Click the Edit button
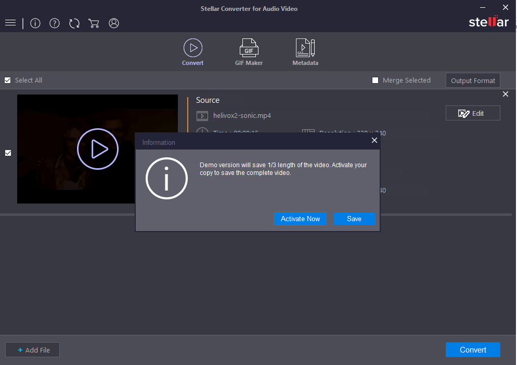The width and height of the screenshot is (517, 365). pyautogui.click(x=473, y=113)
